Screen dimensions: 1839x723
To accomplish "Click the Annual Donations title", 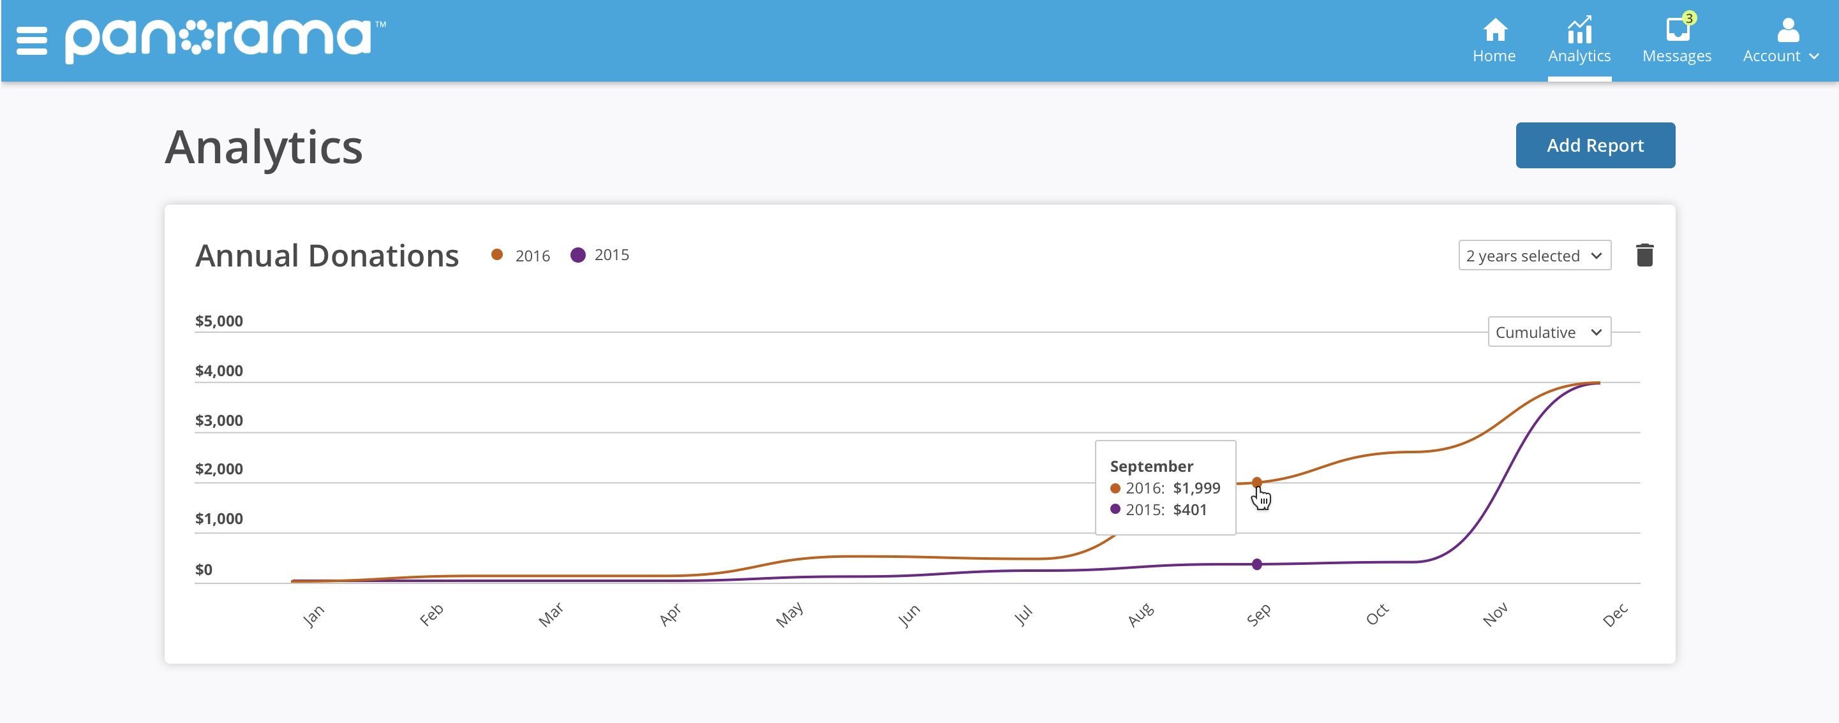I will 327,255.
